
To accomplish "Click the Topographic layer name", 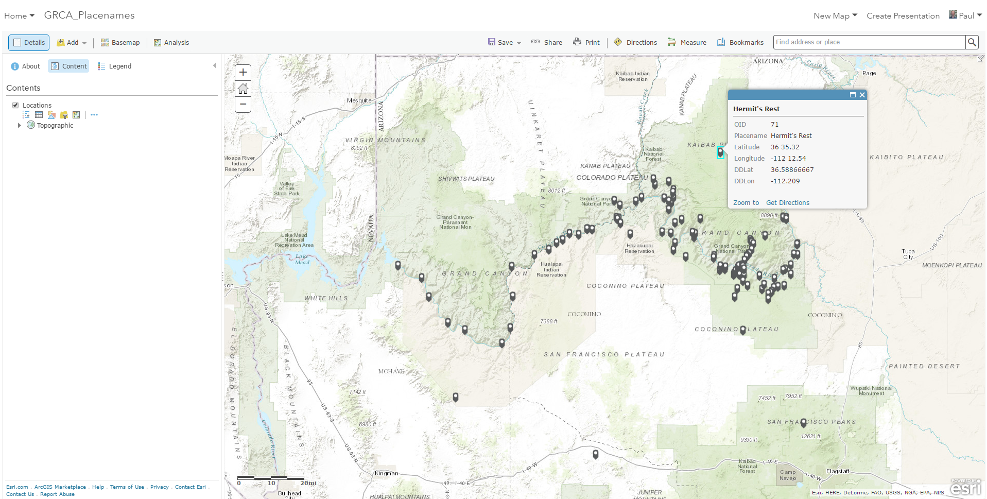I will click(55, 126).
